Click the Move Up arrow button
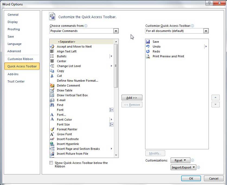 [x=215, y=98]
